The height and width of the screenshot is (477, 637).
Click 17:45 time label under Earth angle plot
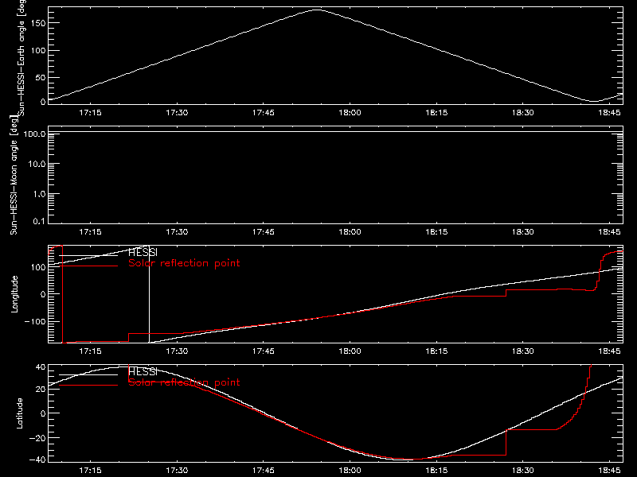click(264, 112)
